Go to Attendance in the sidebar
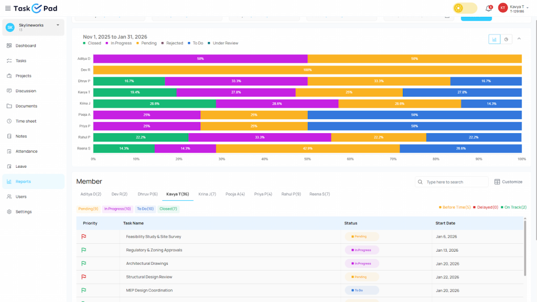 26,152
